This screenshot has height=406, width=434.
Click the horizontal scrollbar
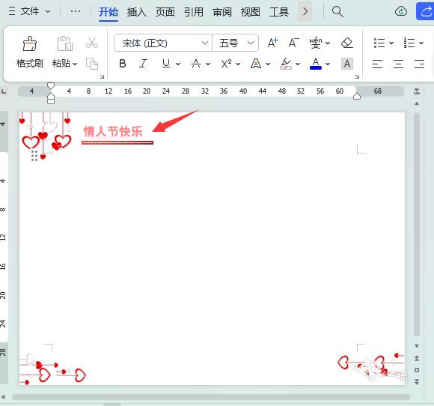[x=211, y=397]
